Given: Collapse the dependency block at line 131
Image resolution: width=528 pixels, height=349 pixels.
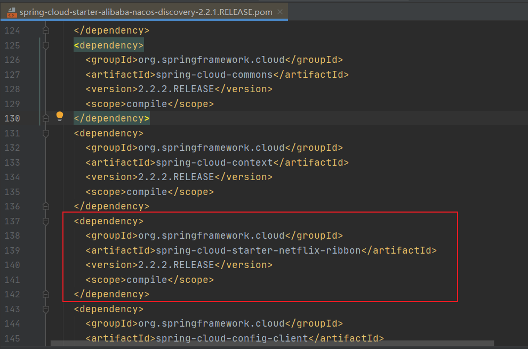Looking at the screenshot, I should point(46,134).
